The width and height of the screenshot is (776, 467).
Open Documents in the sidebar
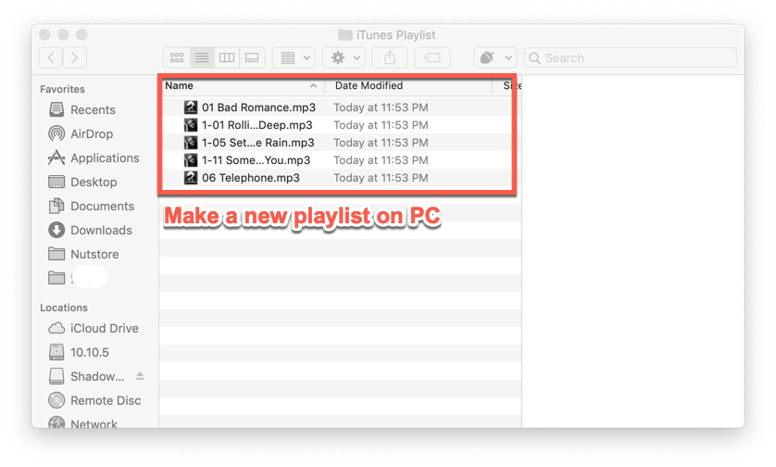(102, 206)
